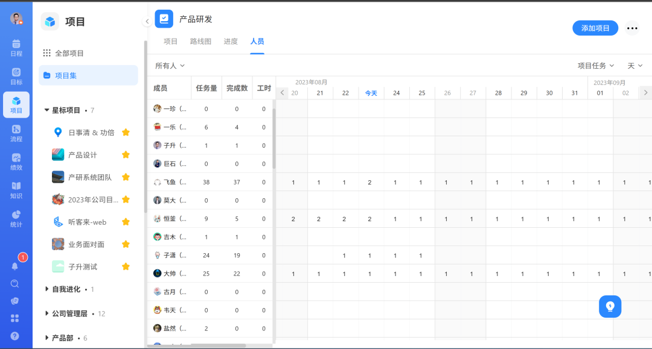Go to next dates in timeline
Screen dimensions: 652x349
pos(645,93)
